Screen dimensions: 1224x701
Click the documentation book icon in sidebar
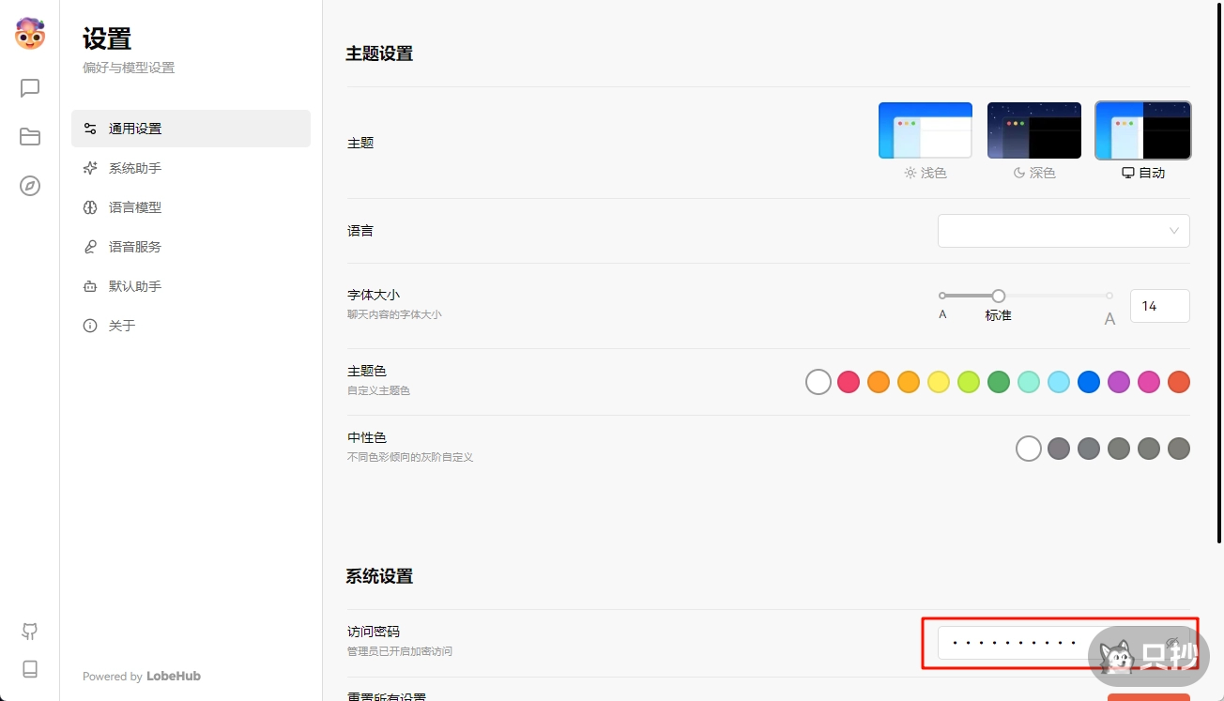point(29,668)
